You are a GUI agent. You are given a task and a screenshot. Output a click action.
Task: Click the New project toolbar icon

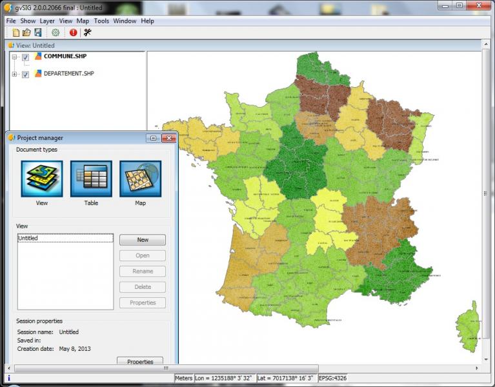15,32
